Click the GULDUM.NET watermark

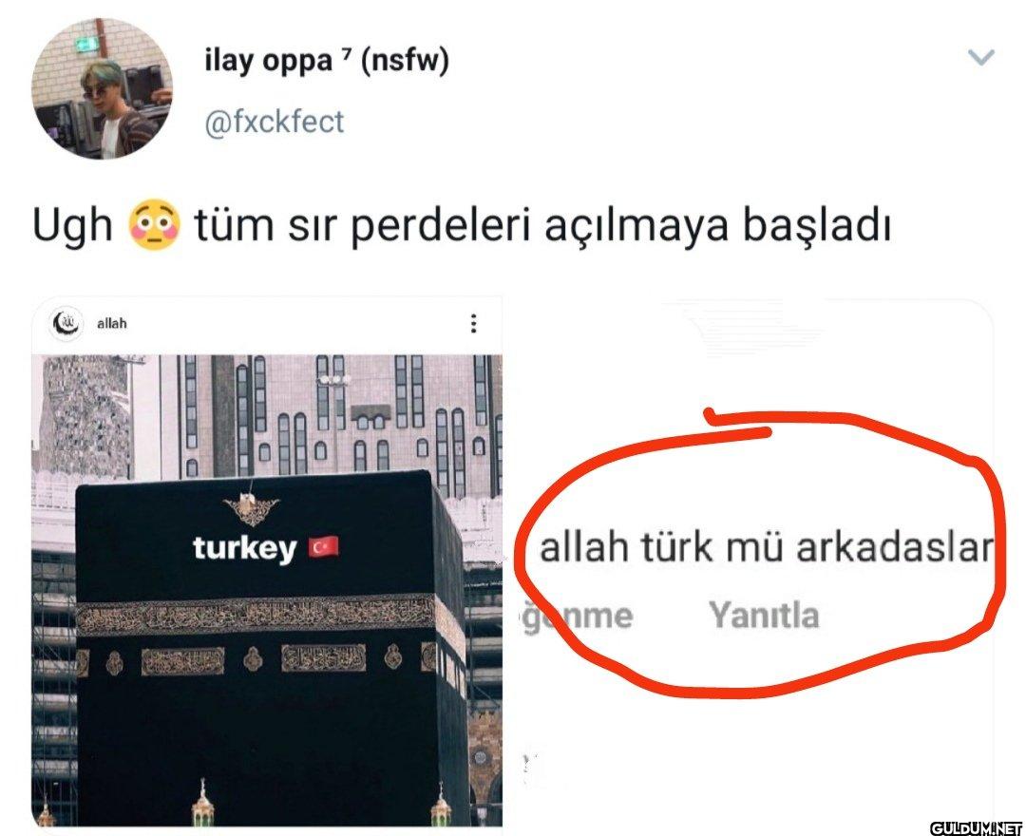[x=977, y=826]
